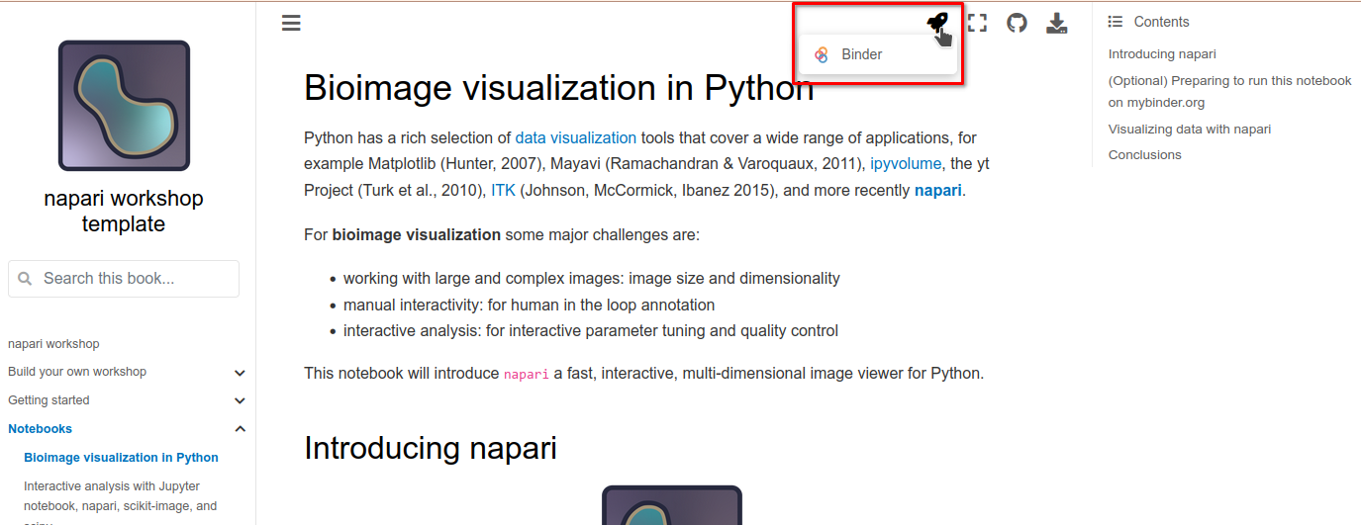The width and height of the screenshot is (1361, 525).
Task: Focus the Search this book field
Action: [x=124, y=279]
